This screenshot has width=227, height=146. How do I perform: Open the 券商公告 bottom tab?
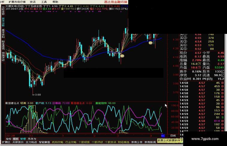[137, 142]
